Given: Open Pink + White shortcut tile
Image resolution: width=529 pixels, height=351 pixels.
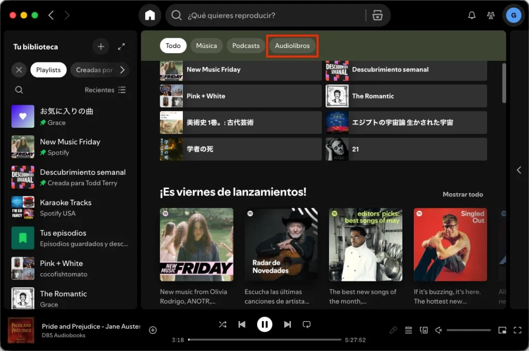Looking at the screenshot, I should click(x=241, y=96).
